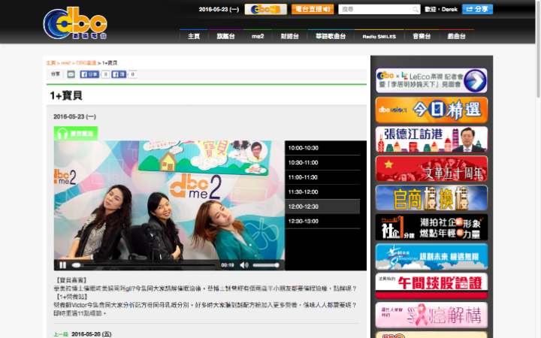Open the finance channel tab next to me2
541x338 pixels.
tap(289, 36)
